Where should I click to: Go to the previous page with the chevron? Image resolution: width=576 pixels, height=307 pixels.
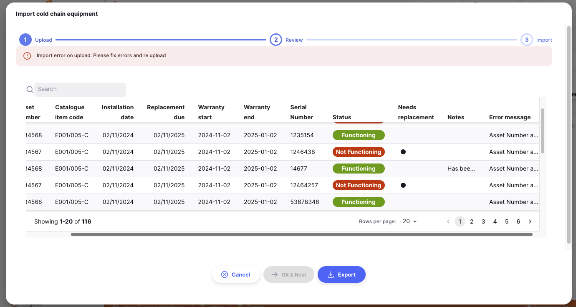tap(448, 221)
